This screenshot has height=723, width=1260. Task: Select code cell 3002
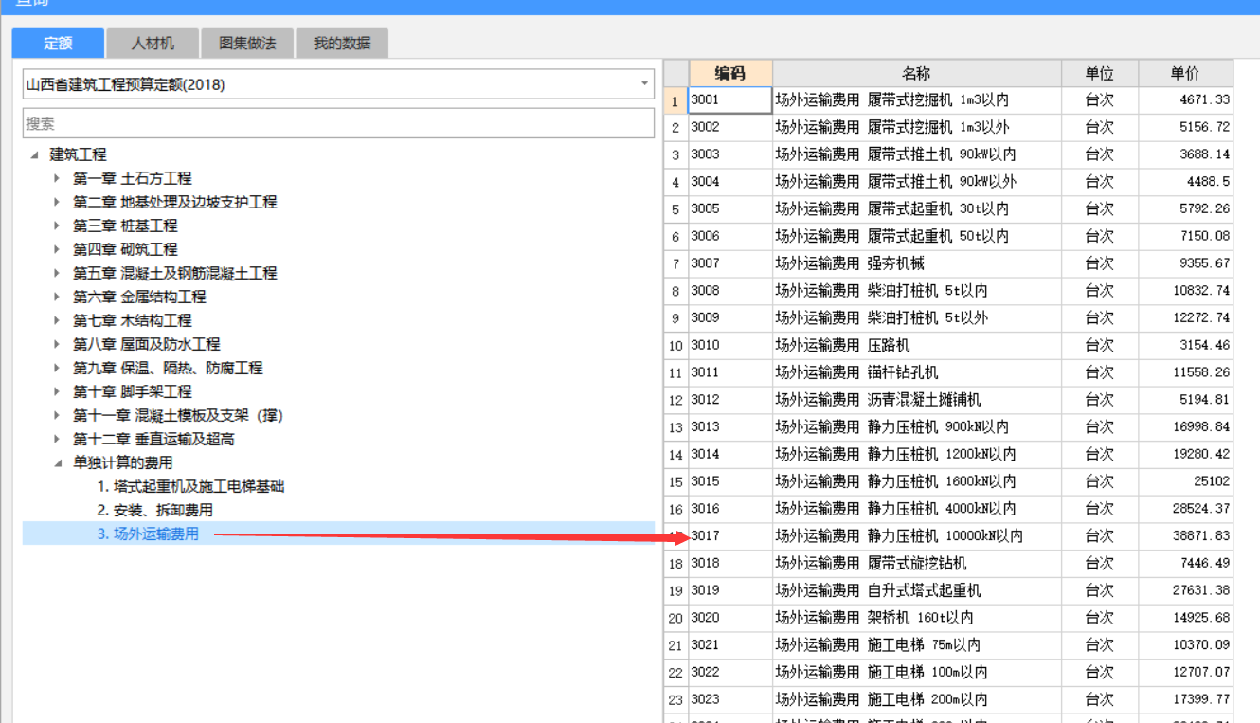pos(730,127)
